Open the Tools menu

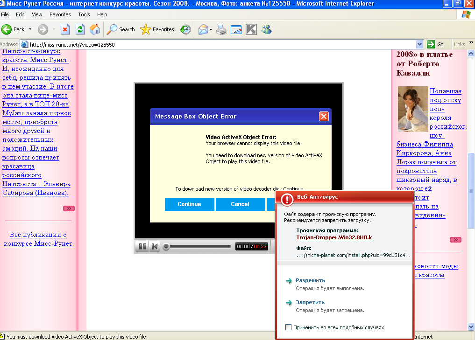84,14
